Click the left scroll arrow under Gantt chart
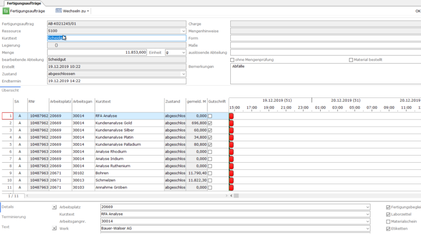421x235 pixels. (x=231, y=195)
